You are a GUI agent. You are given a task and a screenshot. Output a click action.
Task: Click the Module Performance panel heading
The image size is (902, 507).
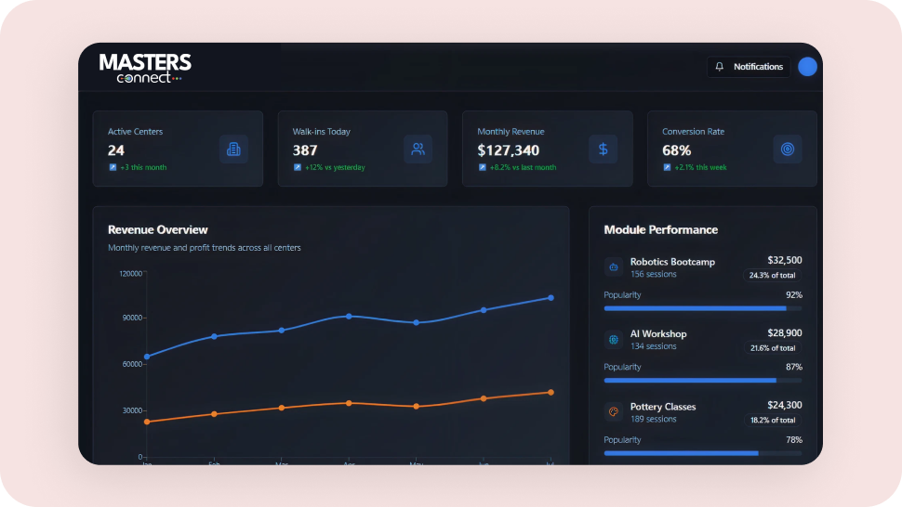[x=660, y=229]
